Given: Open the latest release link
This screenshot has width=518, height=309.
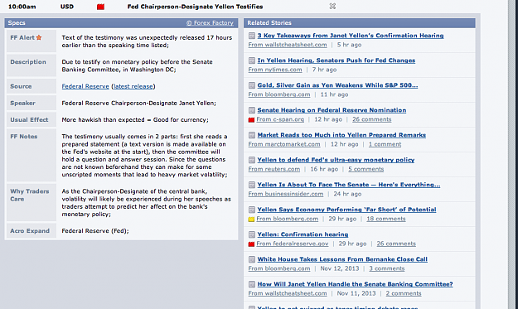Looking at the screenshot, I should coord(133,86).
